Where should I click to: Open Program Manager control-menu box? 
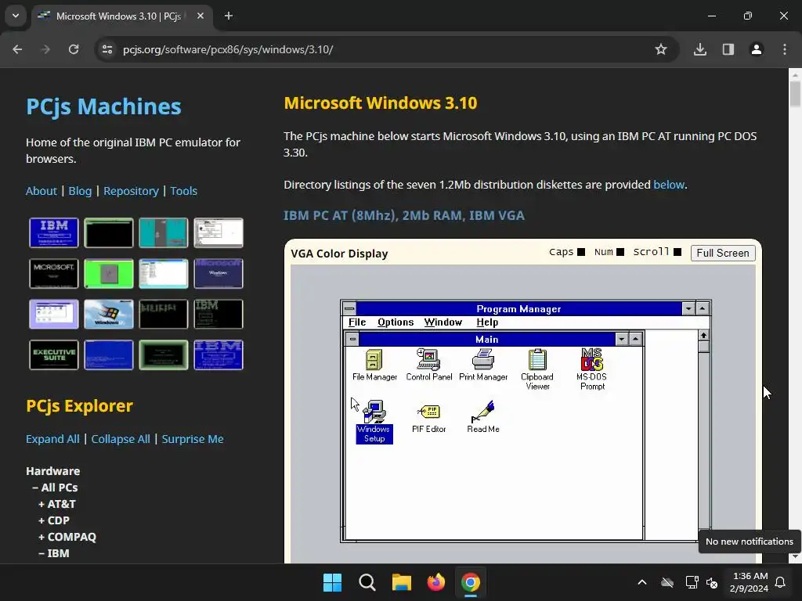[x=349, y=308]
